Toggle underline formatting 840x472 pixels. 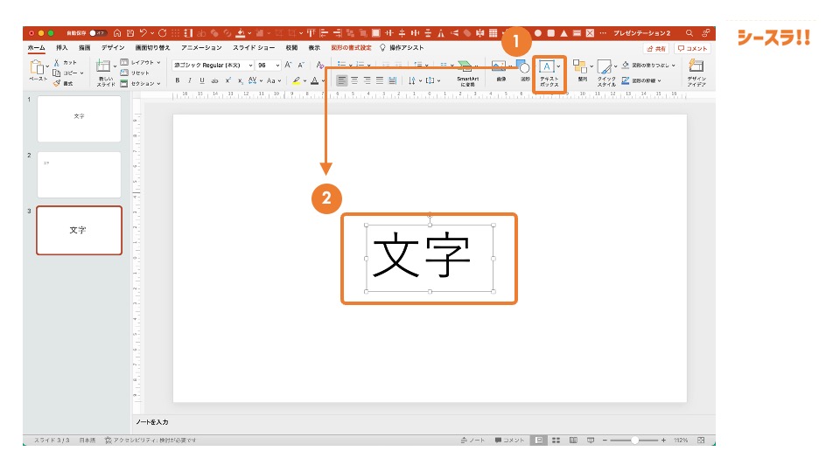202,80
